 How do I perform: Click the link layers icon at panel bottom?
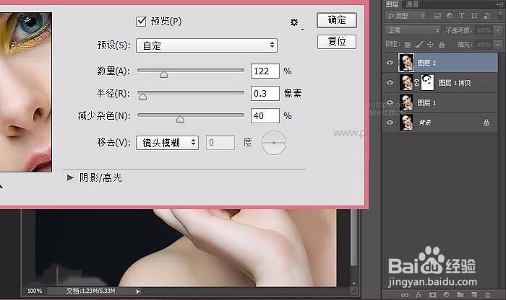(x=405, y=294)
